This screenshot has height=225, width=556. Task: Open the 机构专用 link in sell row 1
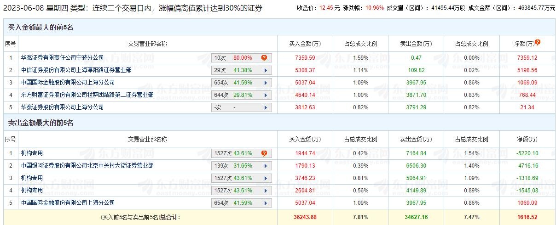pyautogui.click(x=32, y=153)
